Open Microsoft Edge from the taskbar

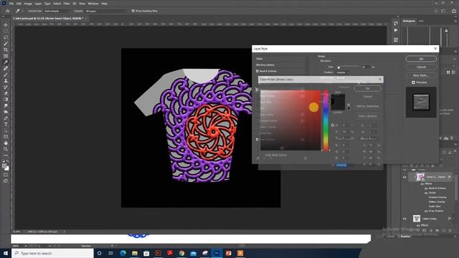[123, 253]
